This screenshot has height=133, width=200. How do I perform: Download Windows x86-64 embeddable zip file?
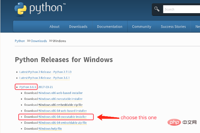click(x=63, y=122)
